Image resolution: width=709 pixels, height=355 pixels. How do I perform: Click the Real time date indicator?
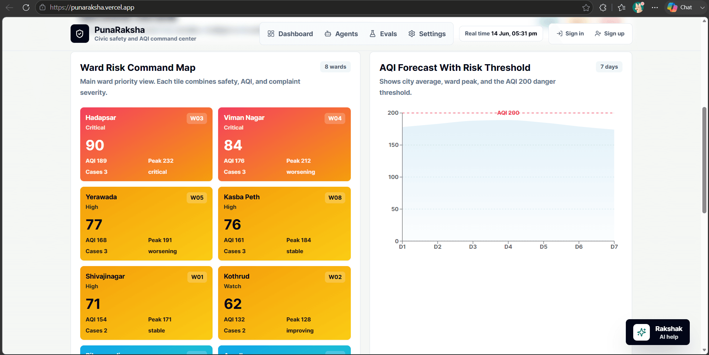(501, 34)
